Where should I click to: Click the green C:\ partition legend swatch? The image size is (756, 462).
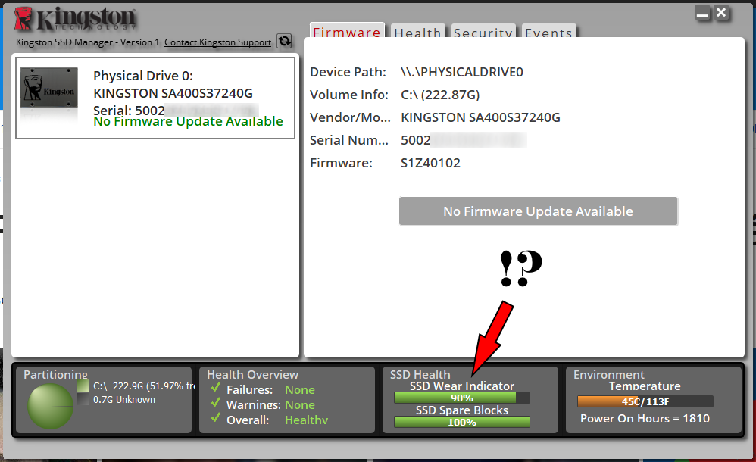(x=83, y=386)
